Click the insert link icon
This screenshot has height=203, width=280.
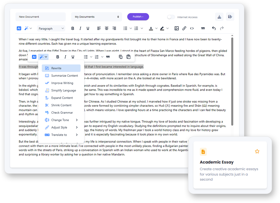point(184,28)
